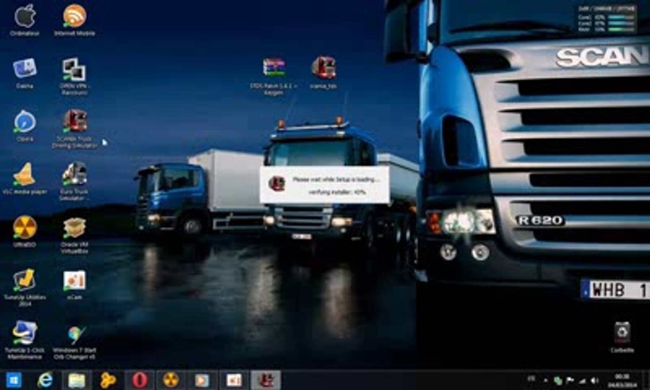Screen dimensions: 650x390
Task: Open the TuneUp Utilities 2014 shortcut
Action: pos(25,288)
